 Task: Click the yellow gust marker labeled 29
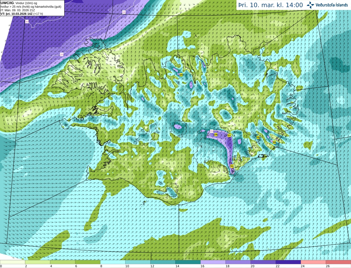click(x=216, y=135)
